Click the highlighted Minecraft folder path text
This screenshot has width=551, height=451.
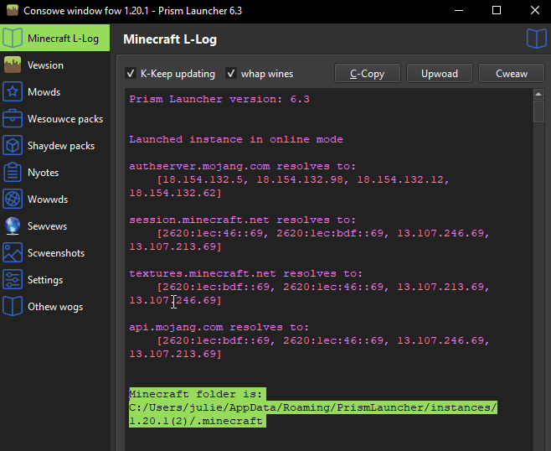312,407
